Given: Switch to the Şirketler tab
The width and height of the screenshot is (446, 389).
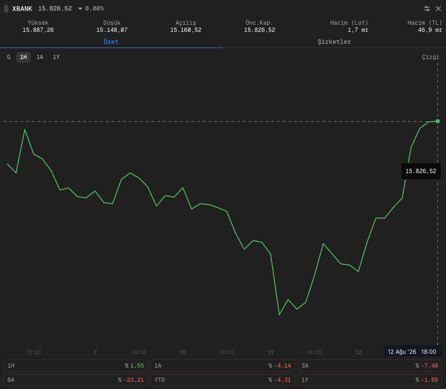Looking at the screenshot, I should point(334,42).
